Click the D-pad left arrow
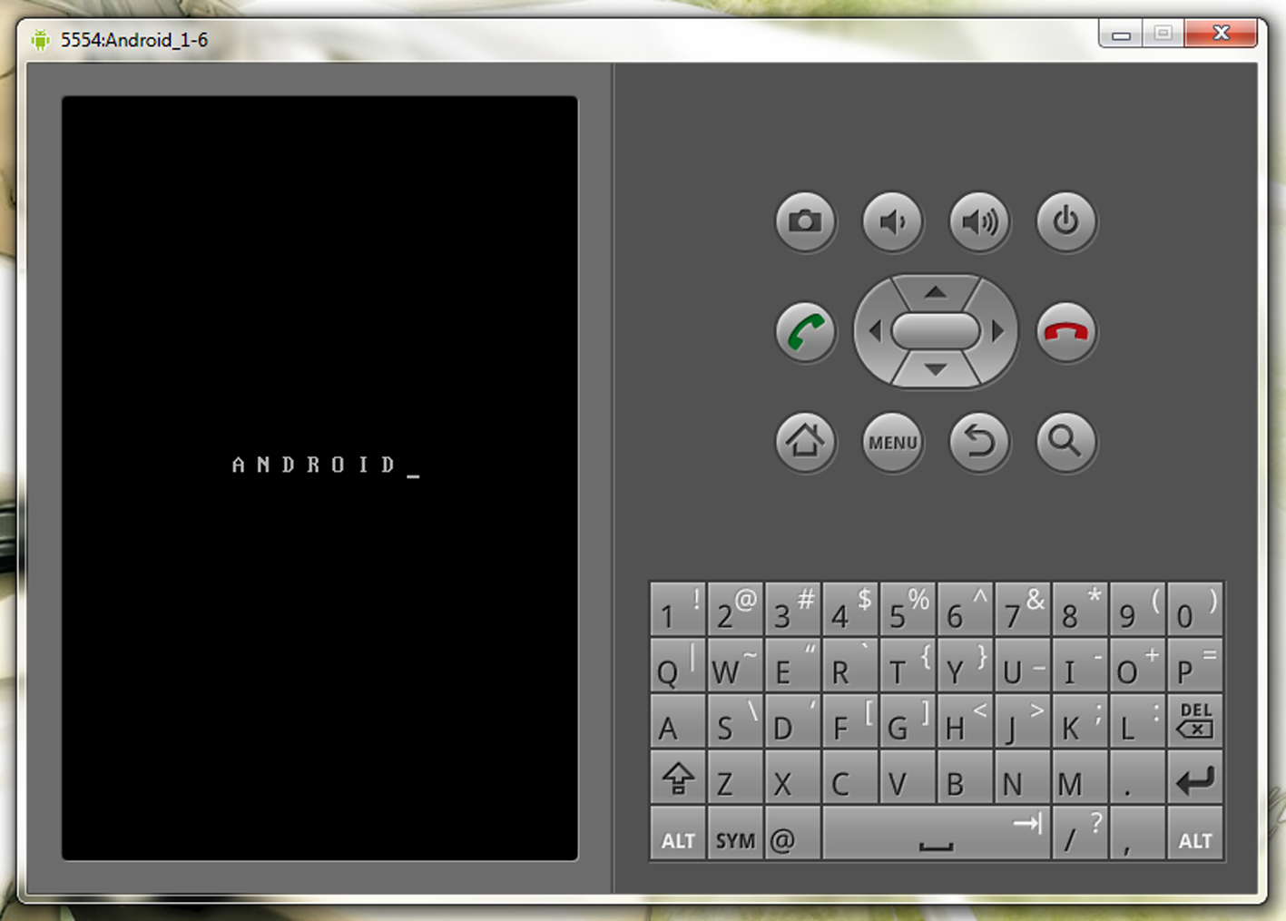Viewport: 1286px width, 921px height. [874, 331]
